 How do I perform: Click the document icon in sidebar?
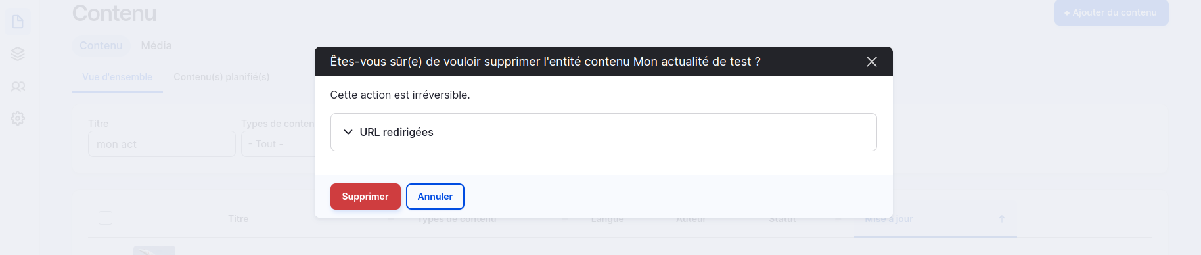(x=18, y=22)
